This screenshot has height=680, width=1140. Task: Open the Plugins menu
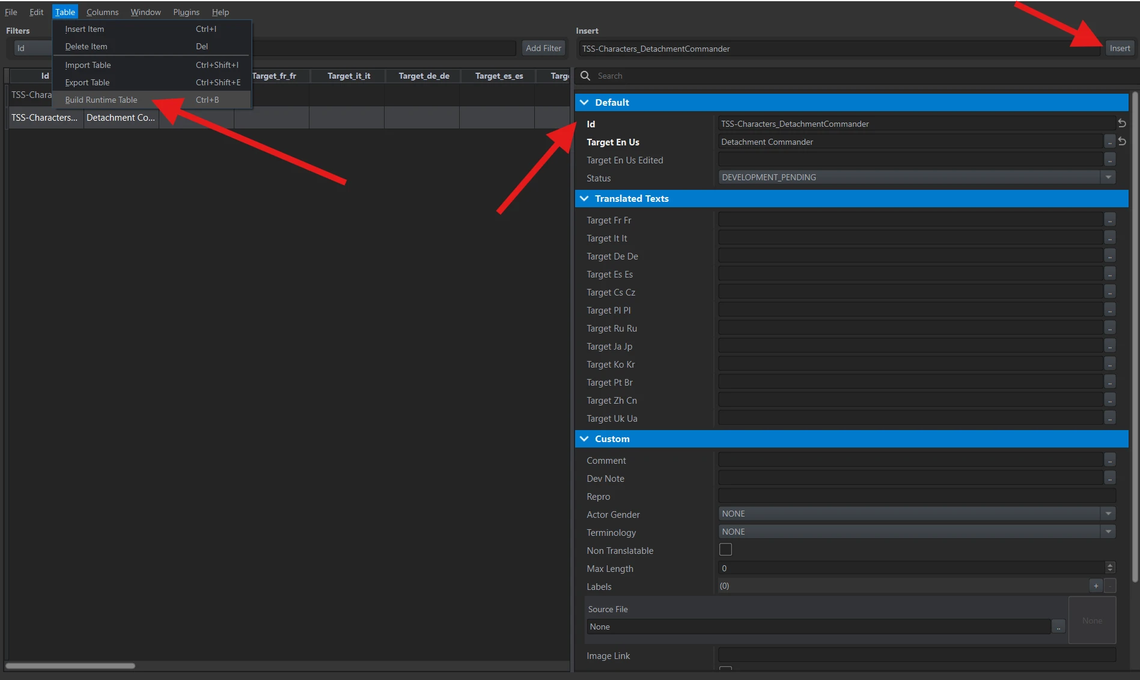coord(186,12)
